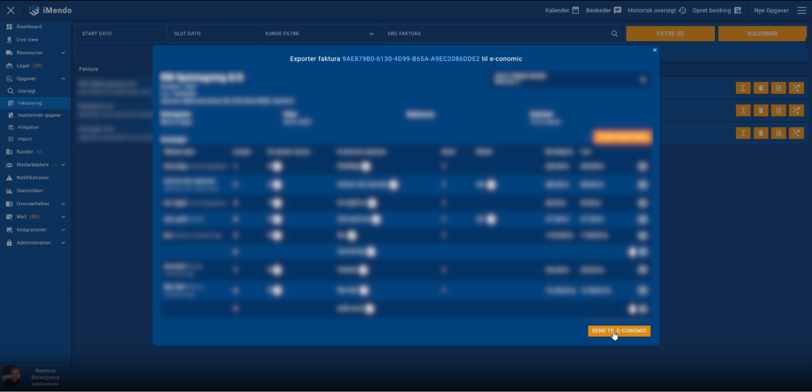This screenshot has height=392, width=812.
Task: Click the Start Dato input field
Action: [x=120, y=34]
